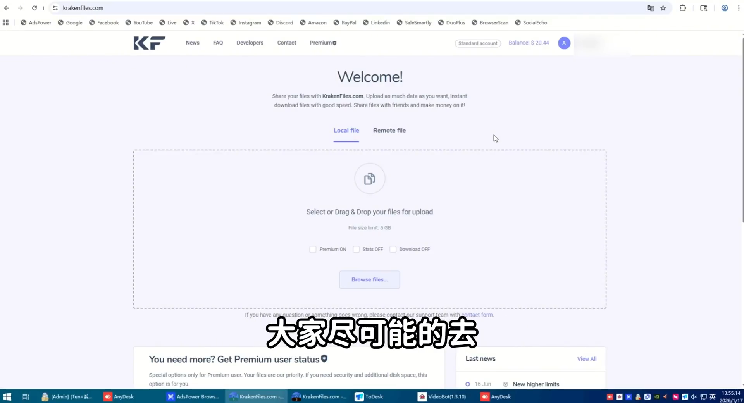Screen dimensions: 744x403
Task: Click the Balance: $ 20.44 link
Action: pyautogui.click(x=529, y=43)
